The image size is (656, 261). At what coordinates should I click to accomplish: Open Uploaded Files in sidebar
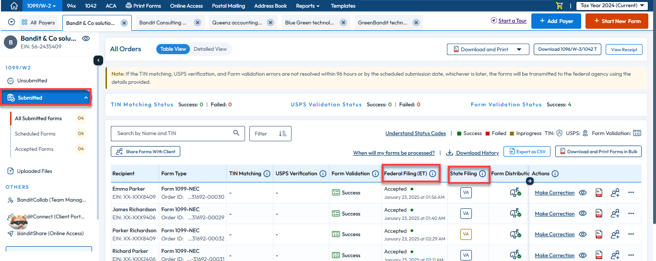click(x=35, y=171)
